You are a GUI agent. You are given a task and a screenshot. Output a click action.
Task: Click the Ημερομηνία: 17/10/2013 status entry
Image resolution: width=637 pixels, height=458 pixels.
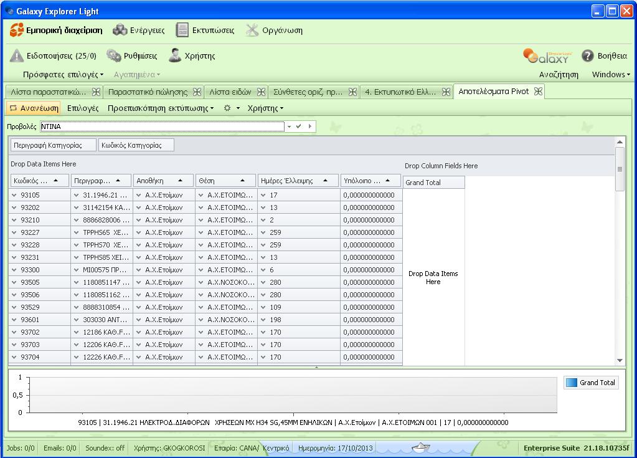coord(335,448)
